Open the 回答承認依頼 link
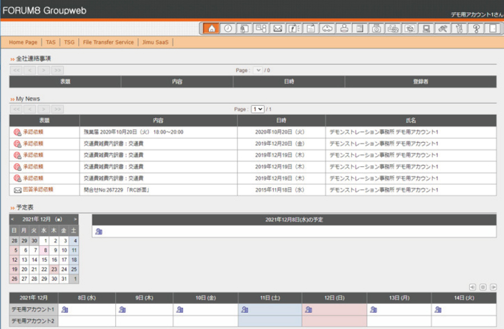The image size is (504, 329). (38, 190)
